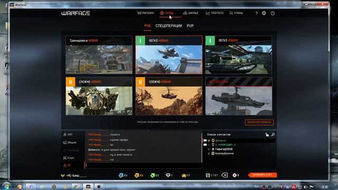
Task: Open the Кланы clans tab
Action: [236, 13]
